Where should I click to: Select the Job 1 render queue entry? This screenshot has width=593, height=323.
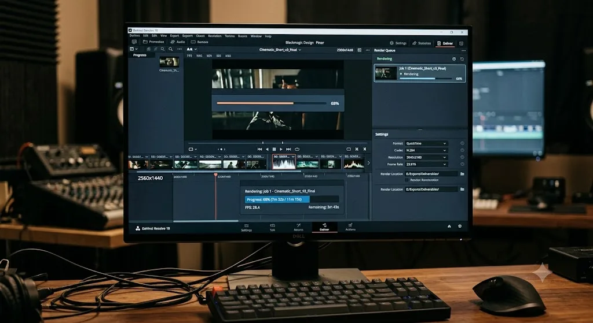pyautogui.click(x=420, y=73)
